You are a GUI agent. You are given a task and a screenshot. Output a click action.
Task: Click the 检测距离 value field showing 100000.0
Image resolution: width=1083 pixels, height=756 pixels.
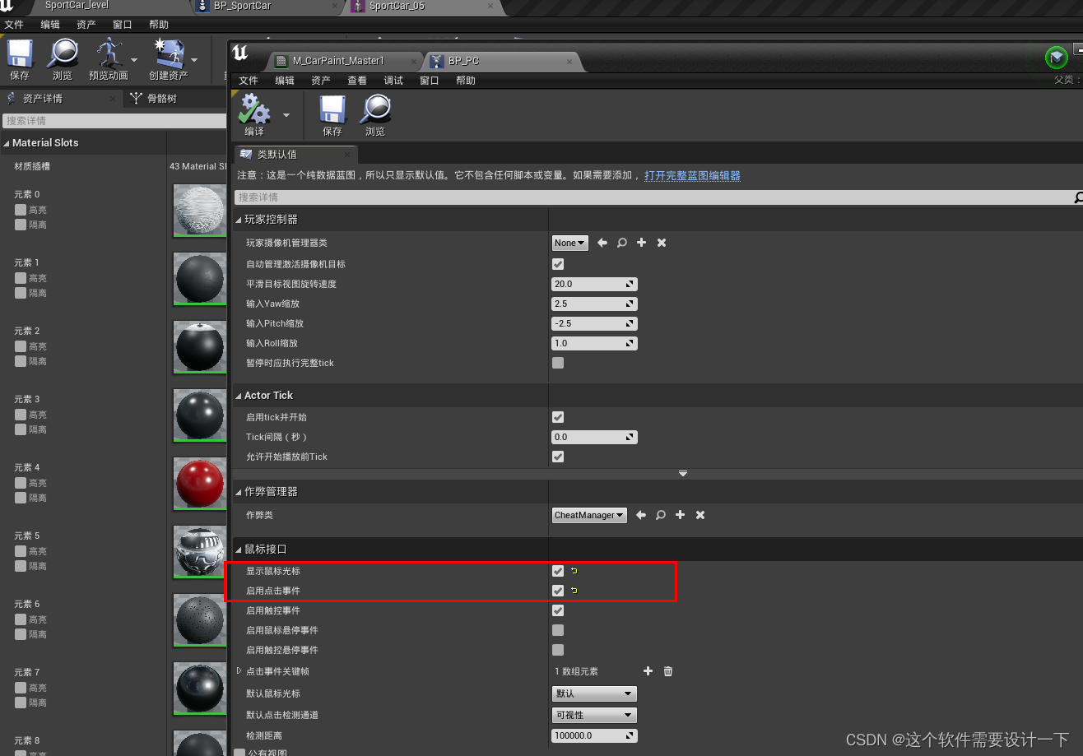coord(594,735)
